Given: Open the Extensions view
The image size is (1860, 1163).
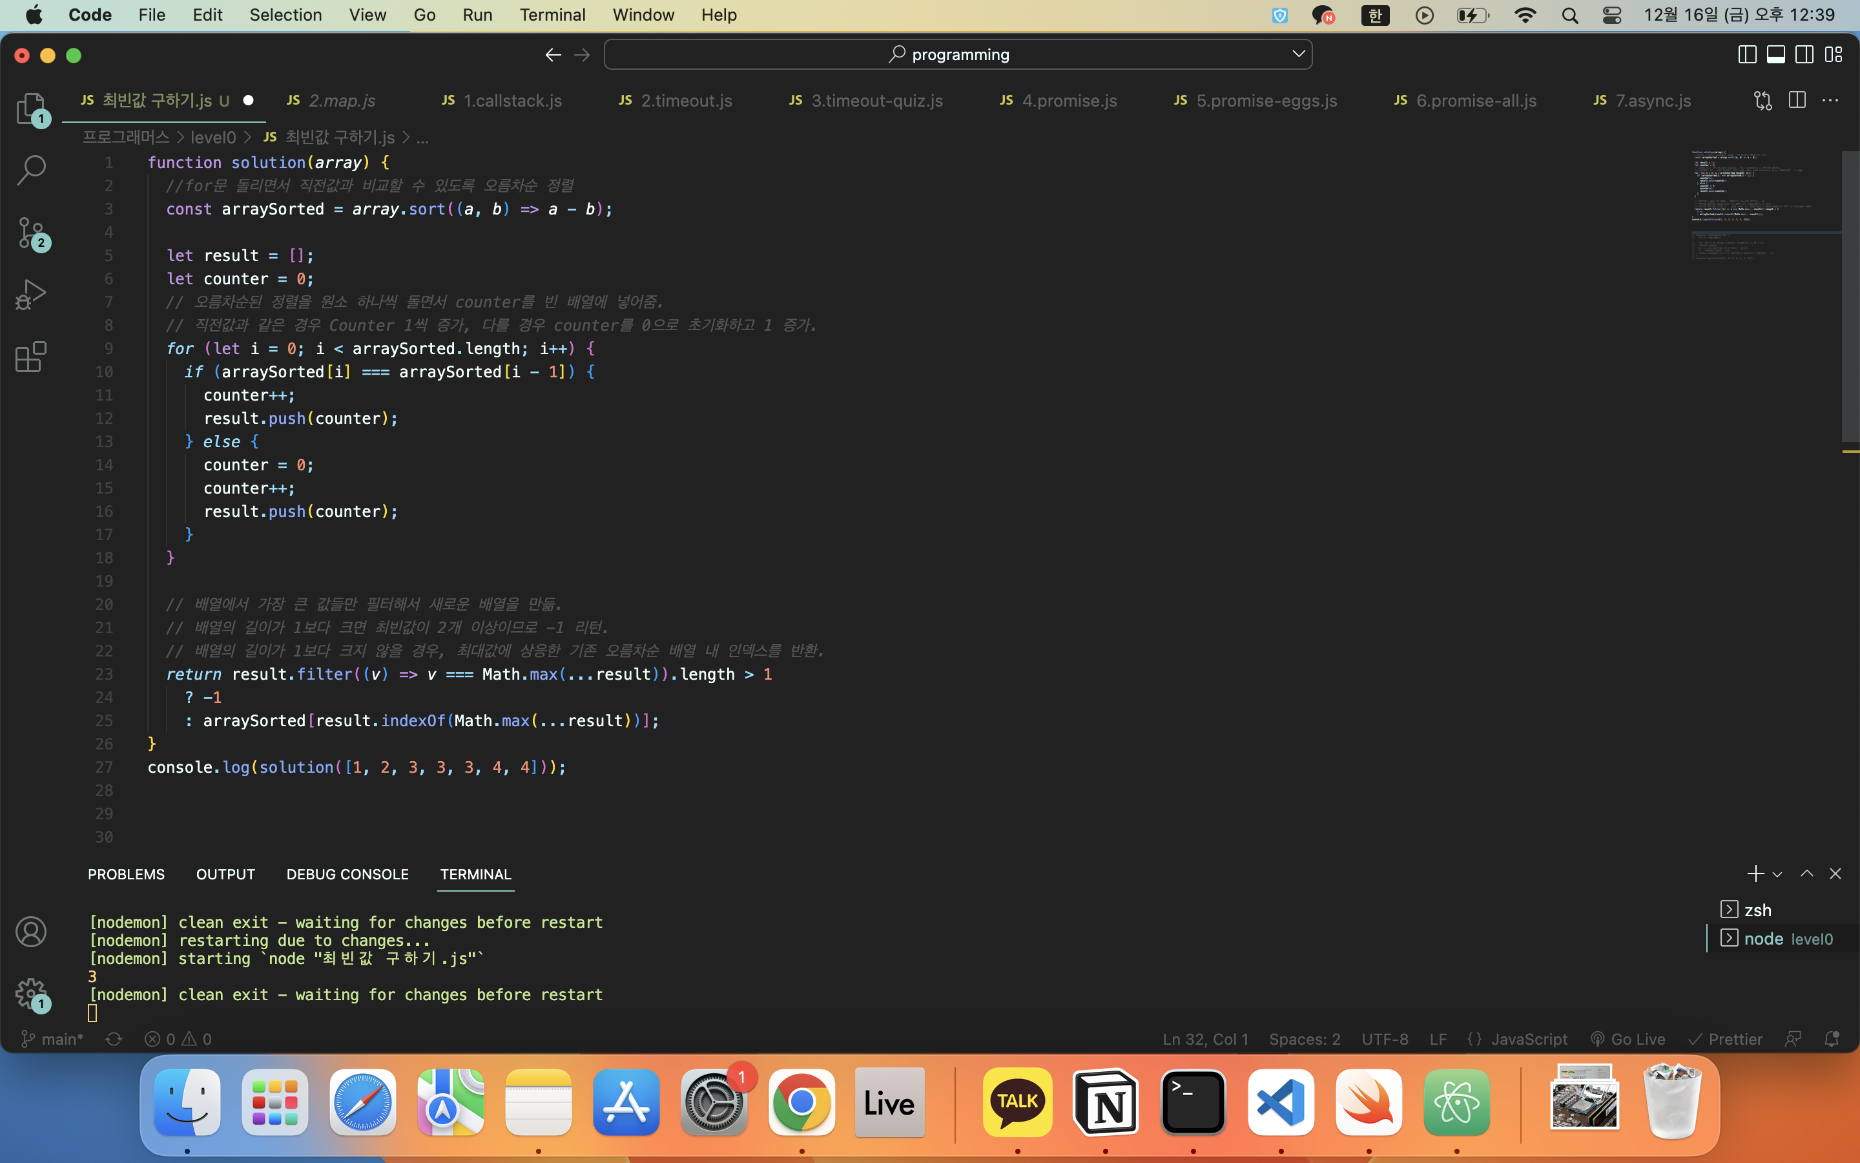Looking at the screenshot, I should 31,357.
